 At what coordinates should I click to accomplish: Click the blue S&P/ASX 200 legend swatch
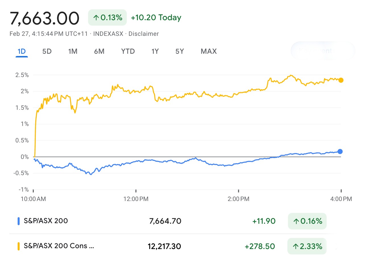19,221
